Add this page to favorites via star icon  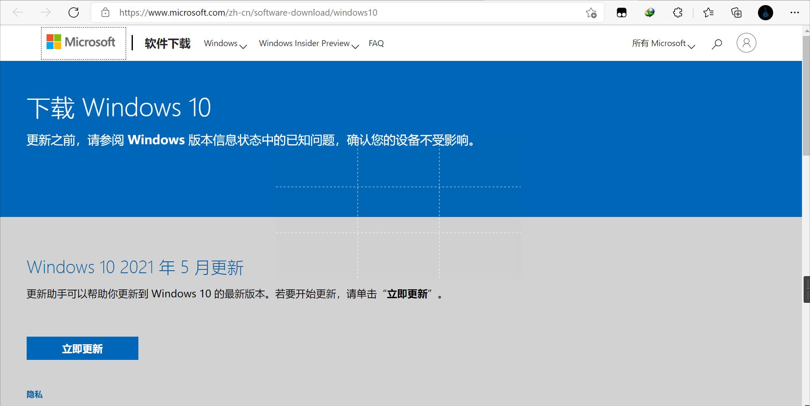point(591,13)
